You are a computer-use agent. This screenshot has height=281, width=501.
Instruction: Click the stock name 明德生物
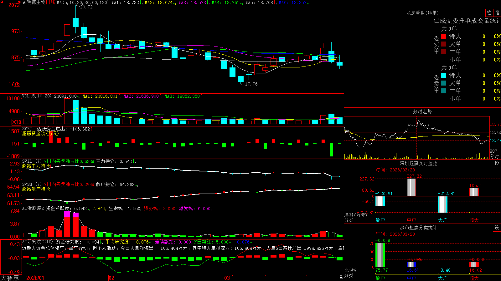tap(36, 2)
